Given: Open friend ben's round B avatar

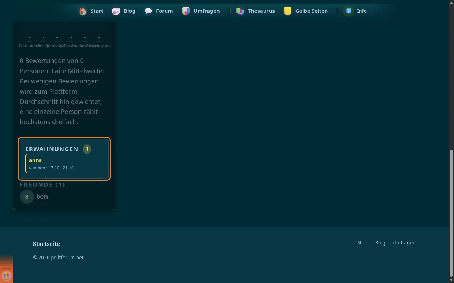Looking at the screenshot, I should coord(27,197).
